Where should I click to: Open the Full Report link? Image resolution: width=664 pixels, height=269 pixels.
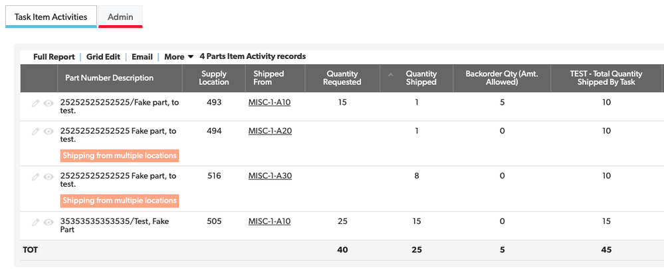(55, 56)
